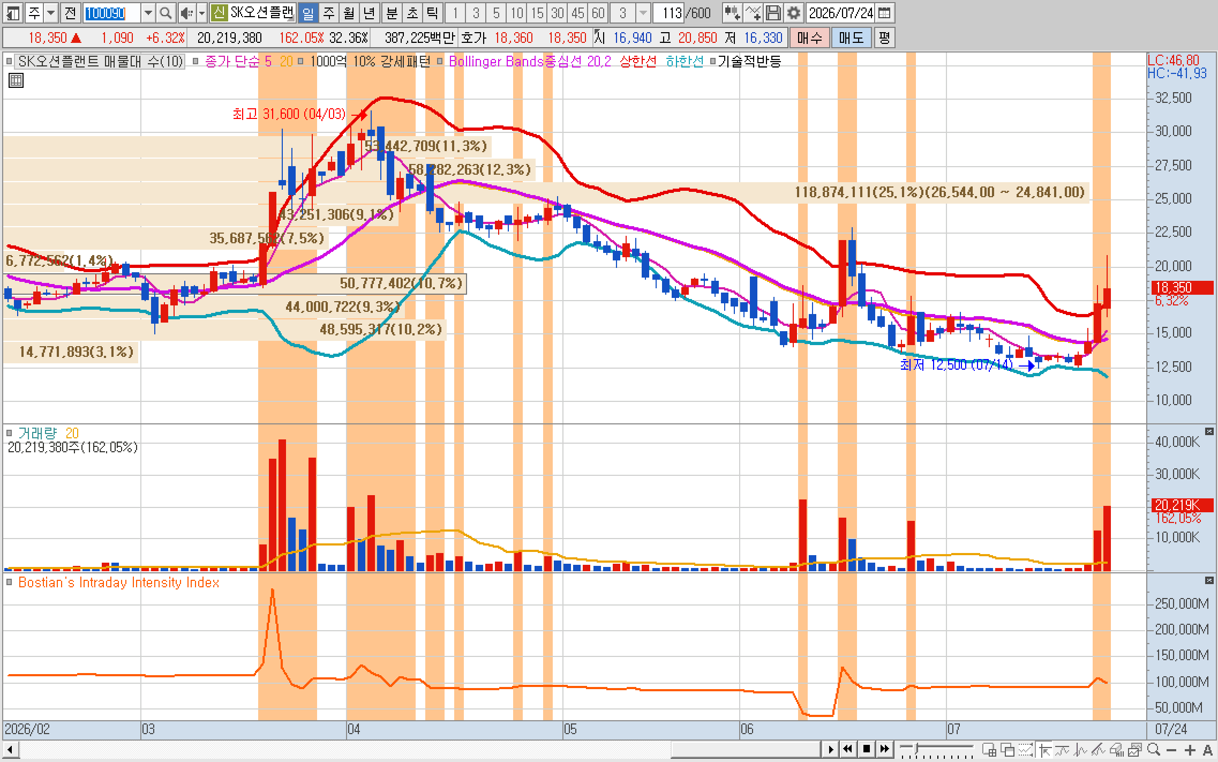Image resolution: width=1218 pixels, height=762 pixels.
Task: Click the overlapping windows icon in bottom toolbar
Action: pyautogui.click(x=1008, y=749)
